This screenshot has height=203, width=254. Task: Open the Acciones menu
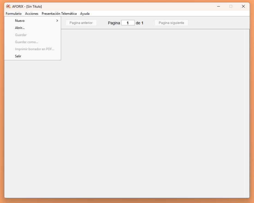(x=32, y=14)
